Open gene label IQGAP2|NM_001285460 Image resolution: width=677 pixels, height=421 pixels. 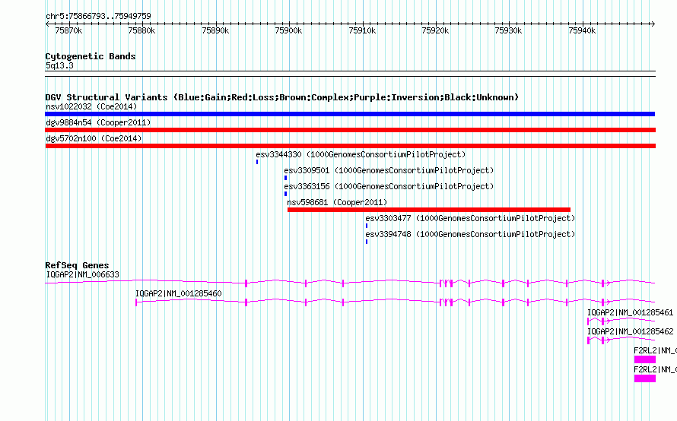coord(178,293)
